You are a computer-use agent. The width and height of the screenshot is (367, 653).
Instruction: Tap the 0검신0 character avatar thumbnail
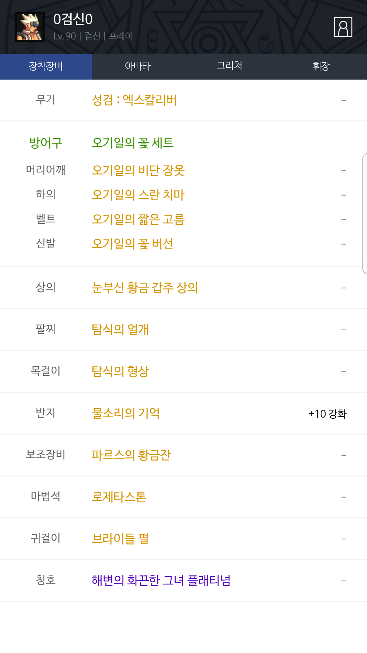coord(30,27)
